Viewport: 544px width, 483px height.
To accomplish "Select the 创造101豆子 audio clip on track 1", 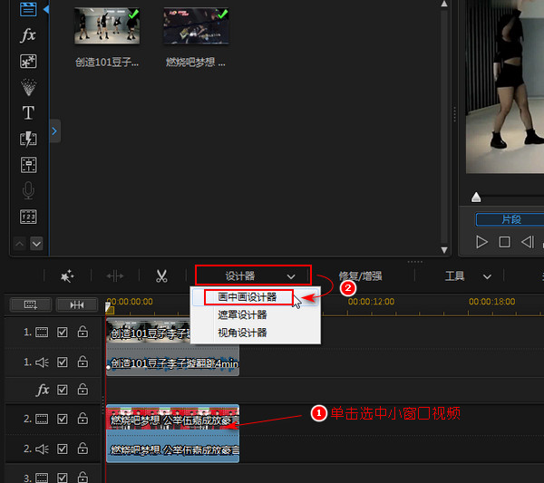I will click(173, 363).
